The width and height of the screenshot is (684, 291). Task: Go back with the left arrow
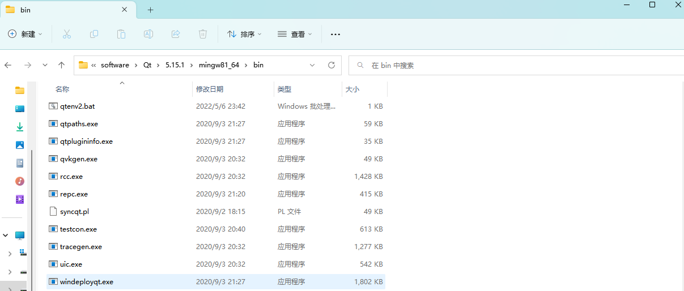(8, 65)
